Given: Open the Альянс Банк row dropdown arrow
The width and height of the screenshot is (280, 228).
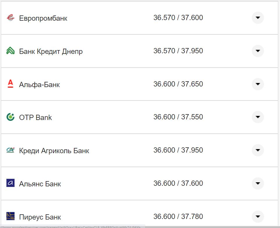Looking at the screenshot, I should [258, 183].
